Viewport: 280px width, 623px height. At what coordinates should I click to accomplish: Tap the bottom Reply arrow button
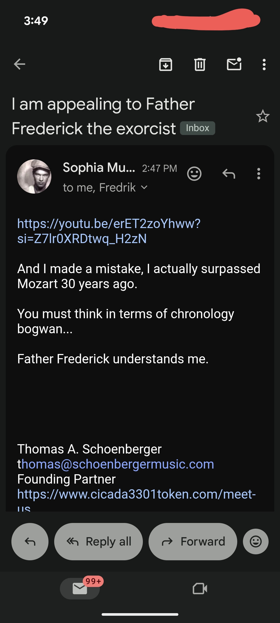click(x=30, y=541)
